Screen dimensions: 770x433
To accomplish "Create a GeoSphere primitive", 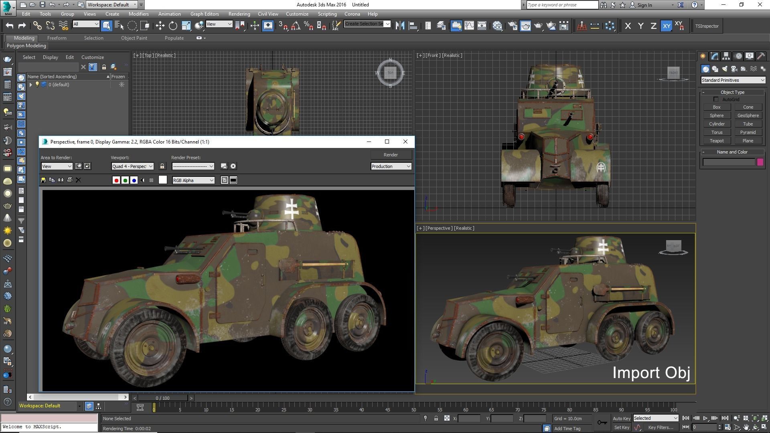I will coord(748,115).
